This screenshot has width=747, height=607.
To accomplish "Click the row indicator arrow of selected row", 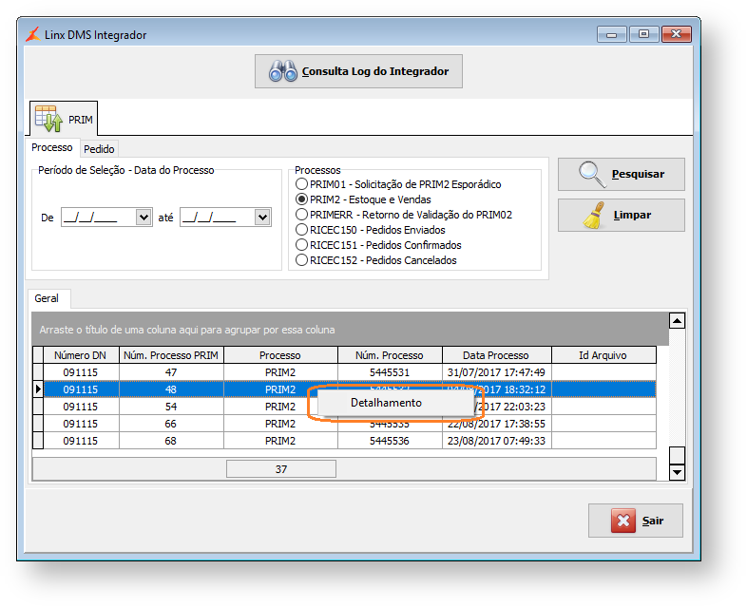I will 38,389.
